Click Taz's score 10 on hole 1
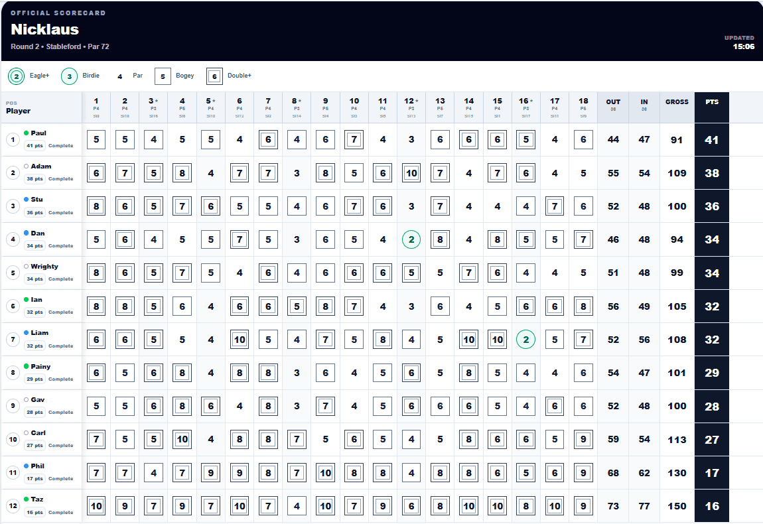This screenshot has height=524, width=763. click(x=96, y=506)
